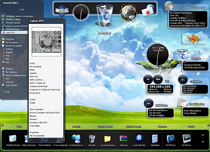Viewport: 210px width, 152px height.
Task: Expand the Abrir com submenu
Action: point(46,77)
